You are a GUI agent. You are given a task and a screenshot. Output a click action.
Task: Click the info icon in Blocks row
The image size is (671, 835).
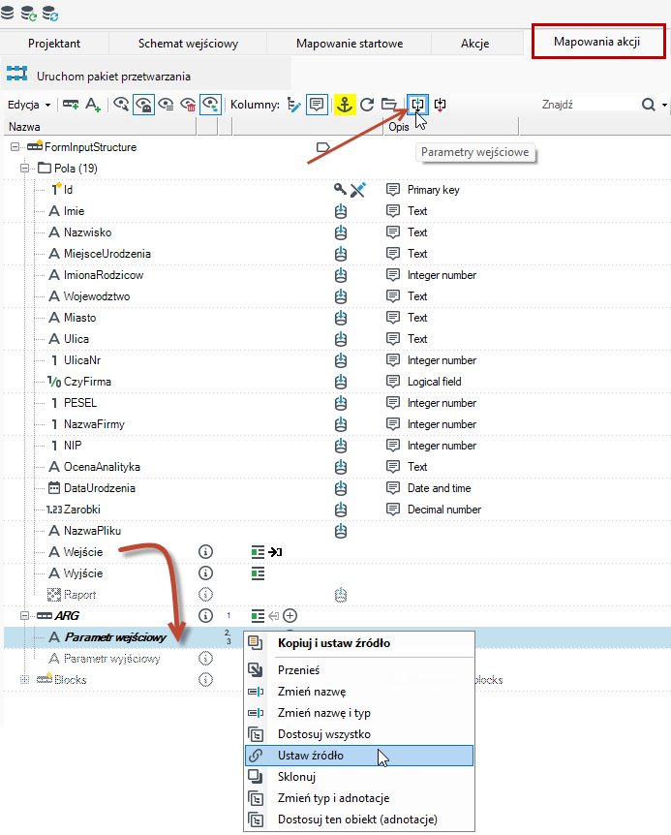click(x=206, y=679)
